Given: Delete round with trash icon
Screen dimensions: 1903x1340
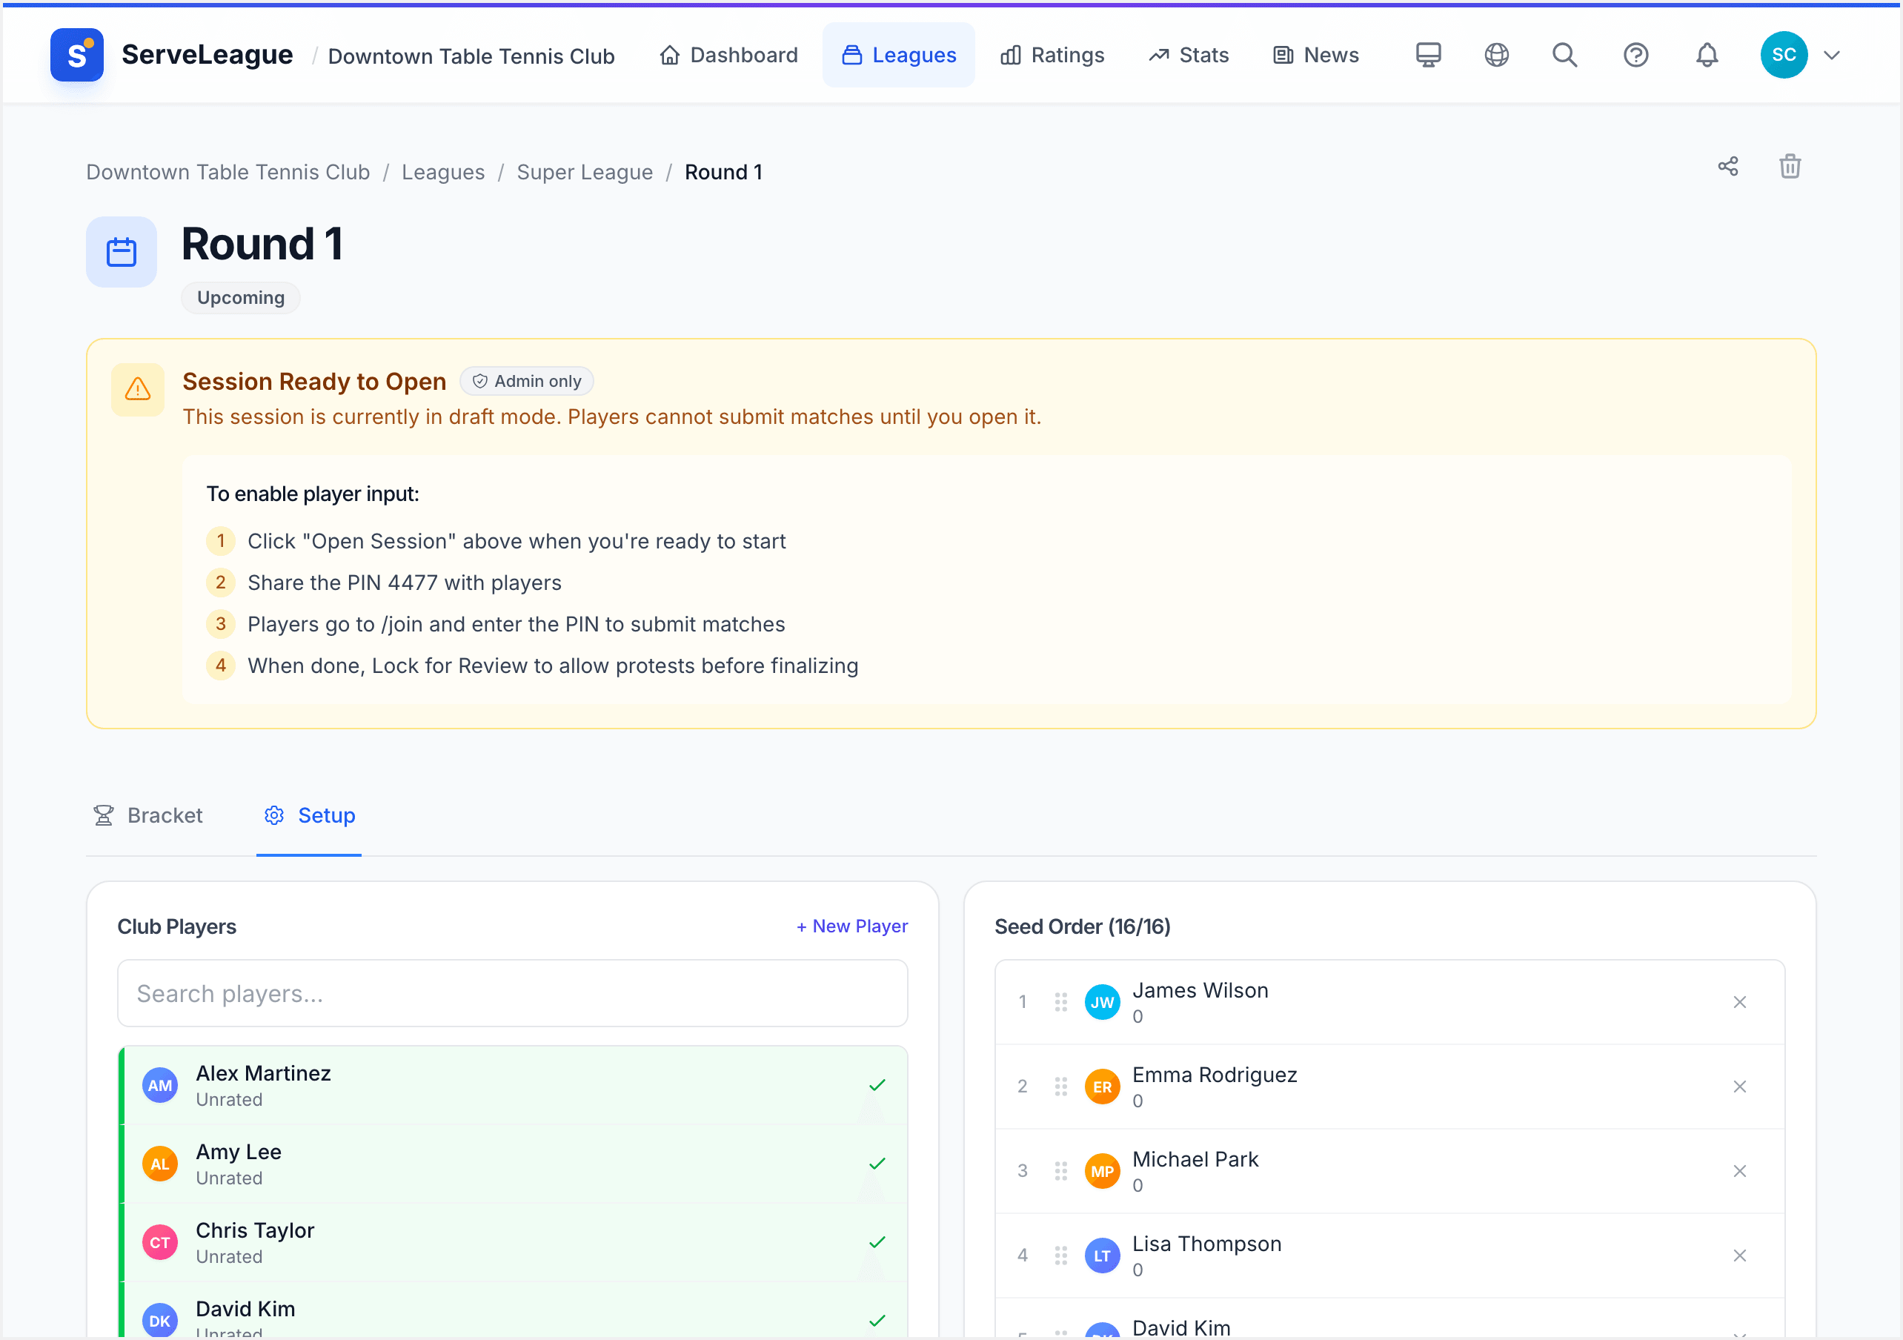Looking at the screenshot, I should [x=1790, y=167].
